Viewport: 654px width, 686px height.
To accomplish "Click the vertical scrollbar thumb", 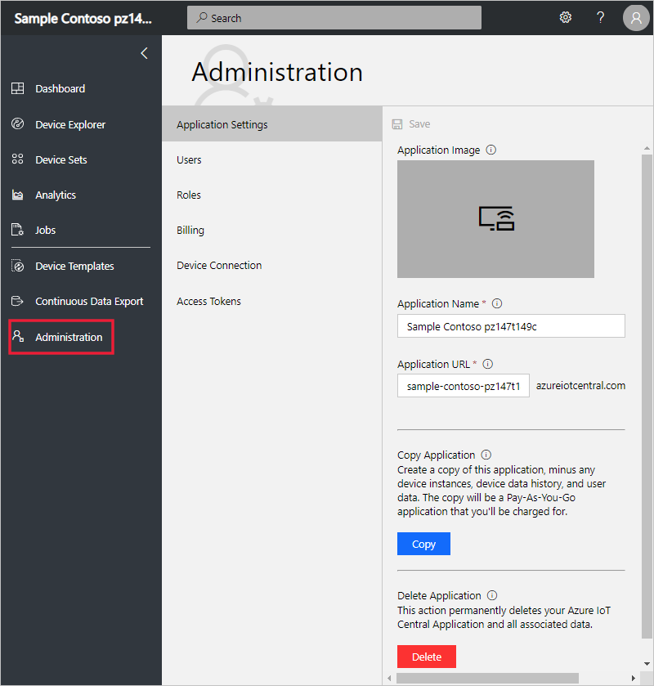I will coord(647,396).
